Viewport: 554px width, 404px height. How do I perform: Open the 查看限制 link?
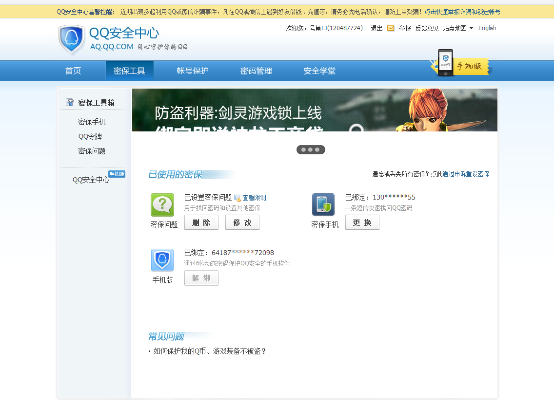pyautogui.click(x=255, y=198)
